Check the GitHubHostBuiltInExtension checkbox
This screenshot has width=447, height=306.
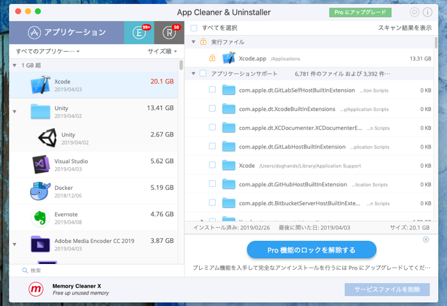213,184
